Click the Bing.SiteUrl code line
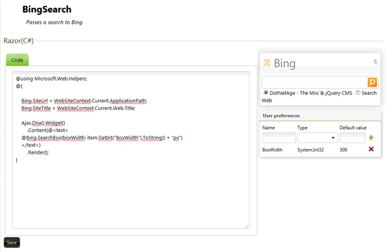The image size is (386, 252). [x=84, y=101]
